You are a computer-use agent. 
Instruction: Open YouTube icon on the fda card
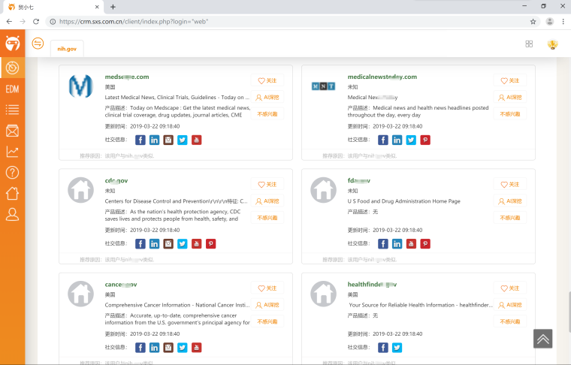point(411,243)
